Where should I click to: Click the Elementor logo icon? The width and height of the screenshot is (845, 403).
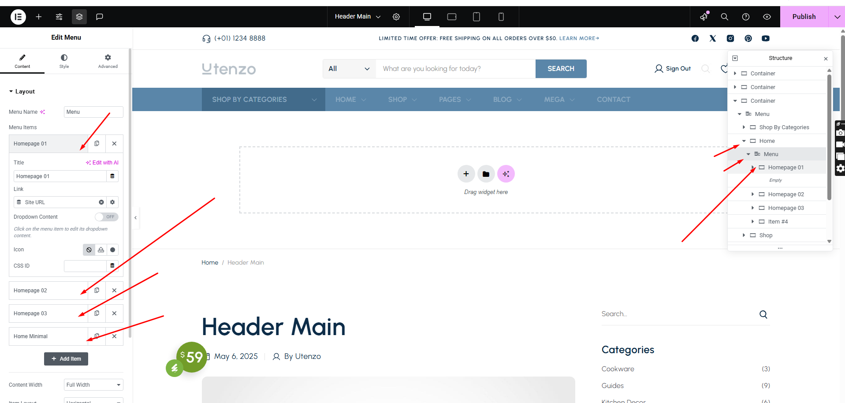(18, 17)
